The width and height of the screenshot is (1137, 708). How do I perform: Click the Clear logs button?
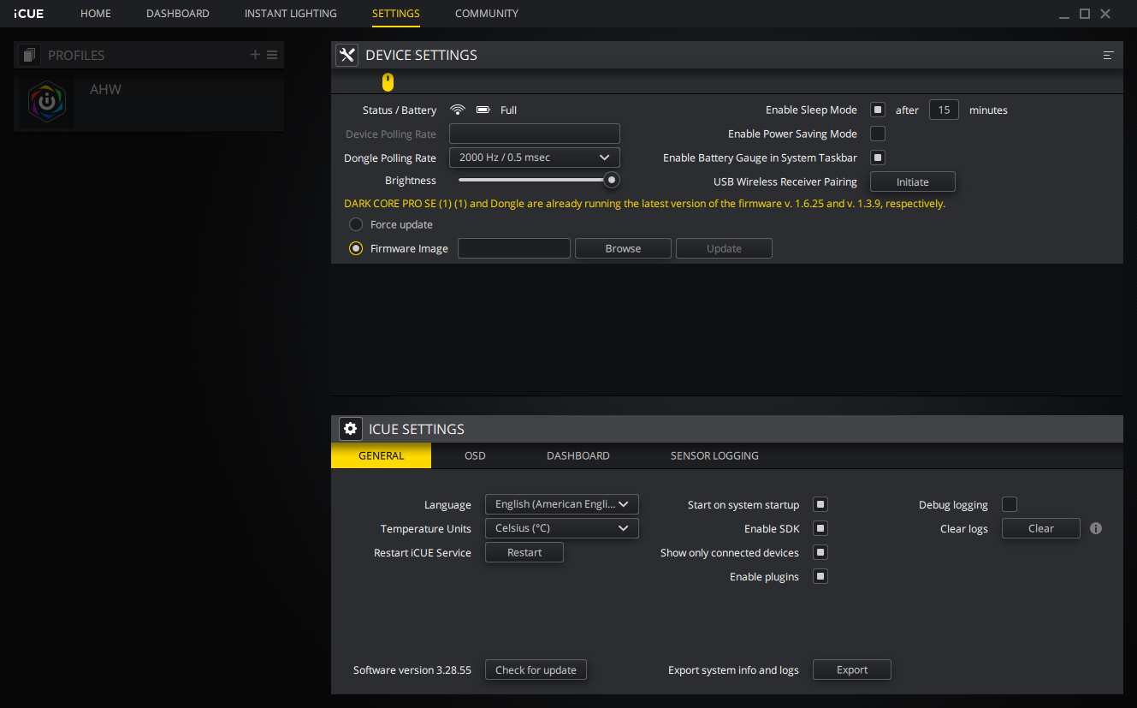tap(1041, 528)
